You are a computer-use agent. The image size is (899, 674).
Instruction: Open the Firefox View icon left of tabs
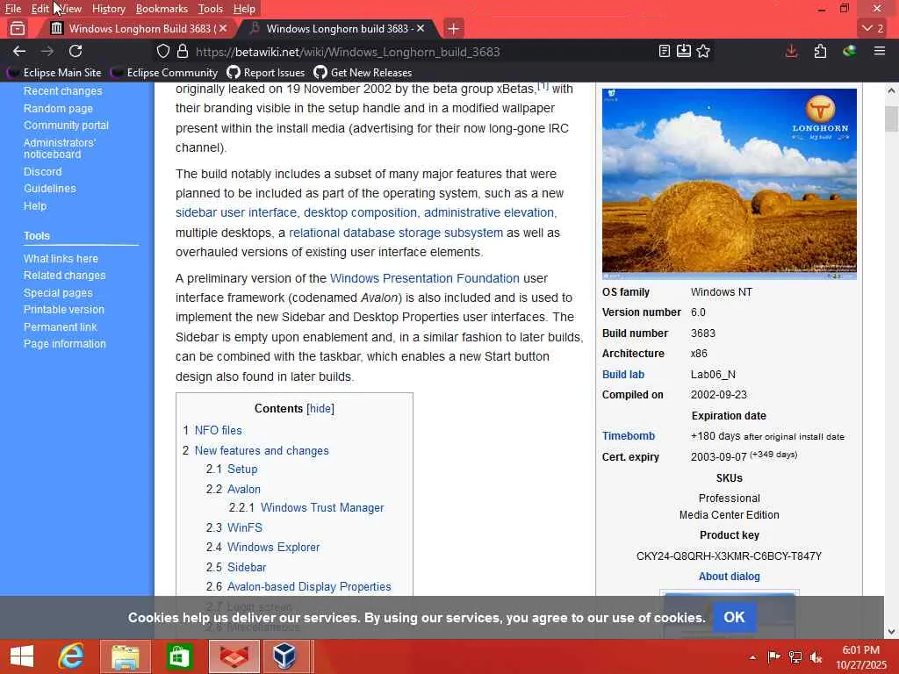(x=18, y=28)
